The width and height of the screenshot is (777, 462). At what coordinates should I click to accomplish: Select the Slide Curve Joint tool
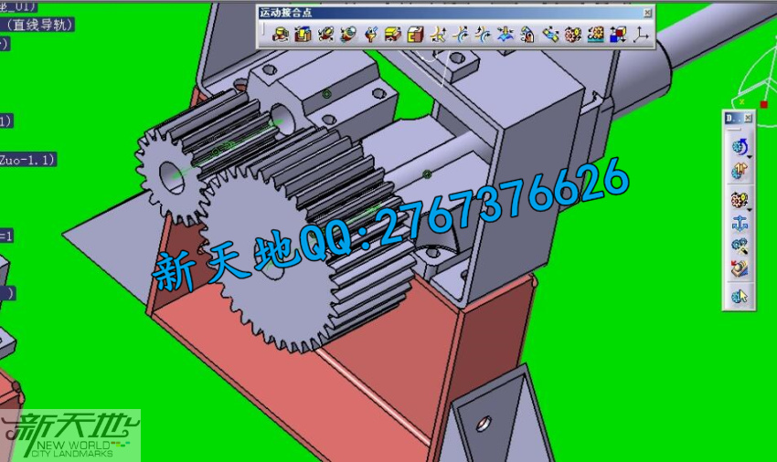pyautogui.click(x=461, y=34)
